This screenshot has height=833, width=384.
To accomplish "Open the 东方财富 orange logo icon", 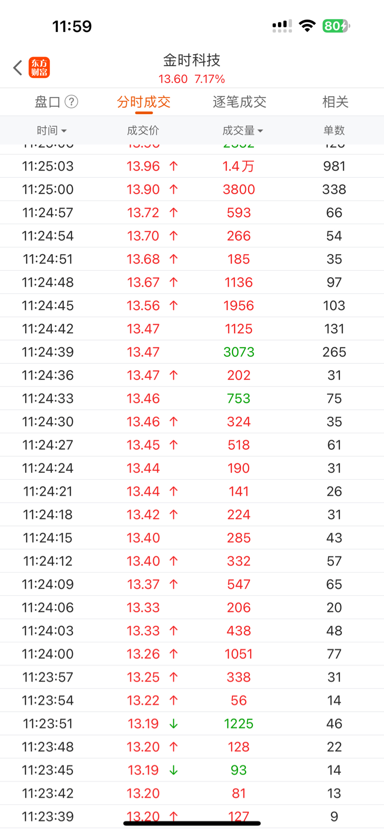I will (x=39, y=68).
